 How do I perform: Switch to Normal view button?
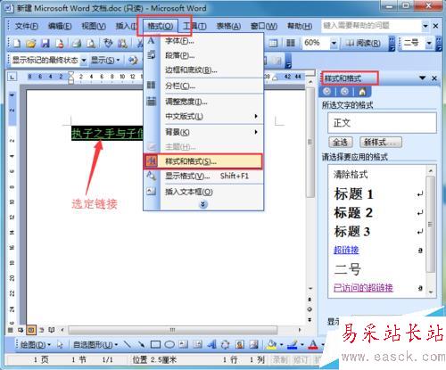click(x=11, y=330)
